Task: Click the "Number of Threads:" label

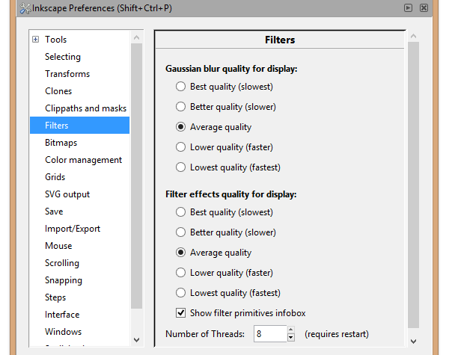Action: coord(205,334)
